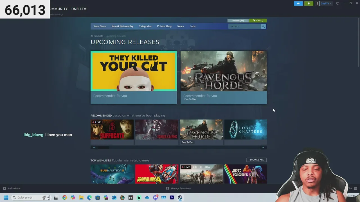The height and width of the screenshot is (202, 360).
Task: Open the Lost Chapters game tile
Action: click(x=246, y=132)
